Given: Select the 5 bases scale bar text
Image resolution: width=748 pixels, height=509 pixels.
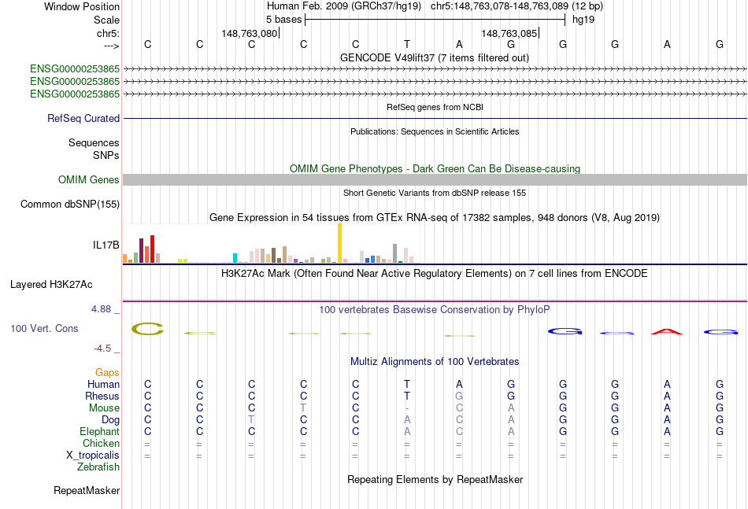Looking at the screenshot, I should [283, 20].
